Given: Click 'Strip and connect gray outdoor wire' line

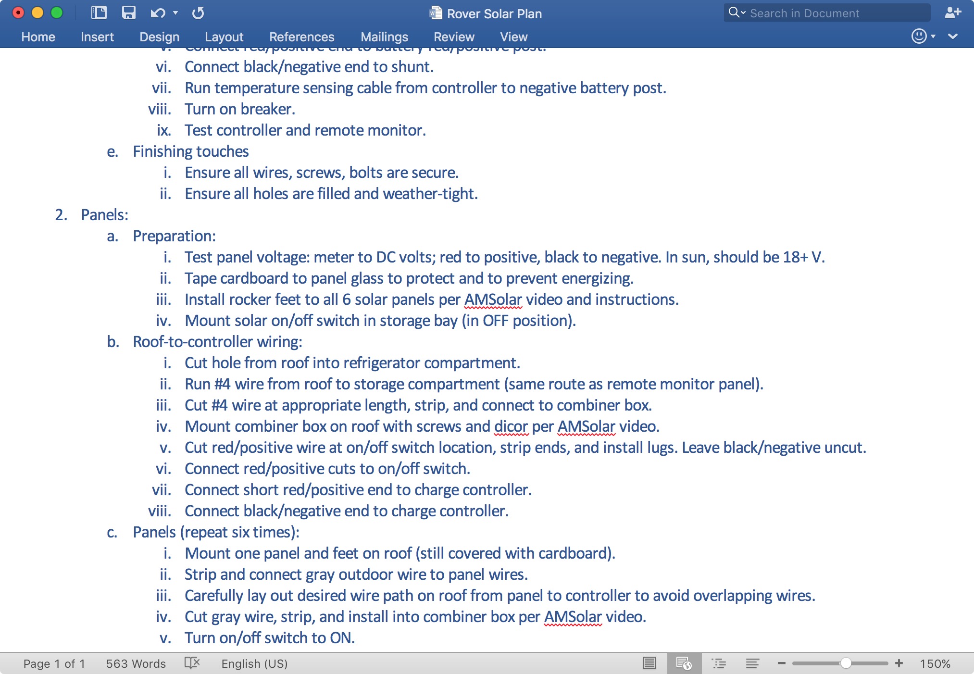Looking at the screenshot, I should 356,574.
